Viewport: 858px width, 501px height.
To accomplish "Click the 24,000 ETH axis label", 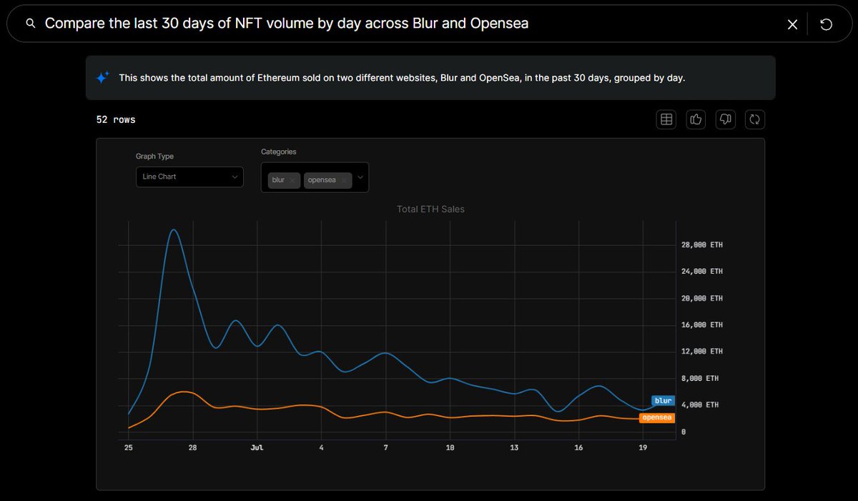I will [x=701, y=272].
